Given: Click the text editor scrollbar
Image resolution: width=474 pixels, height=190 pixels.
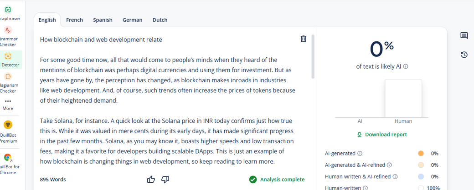Looking at the screenshot, I should click(313, 56).
